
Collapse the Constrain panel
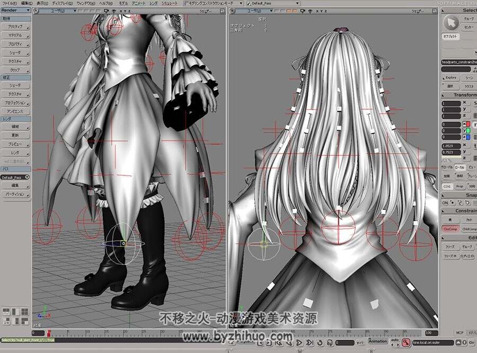(443, 211)
